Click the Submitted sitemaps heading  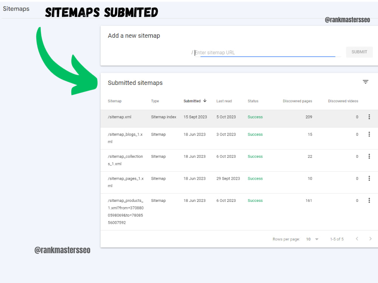(x=135, y=83)
